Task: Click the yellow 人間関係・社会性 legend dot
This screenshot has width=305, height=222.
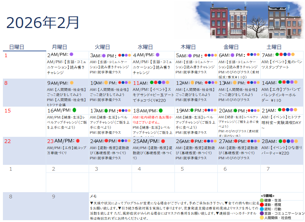Action: 262,217
